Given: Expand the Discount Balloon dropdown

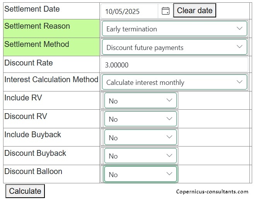Looking at the screenshot, I should (140, 174).
